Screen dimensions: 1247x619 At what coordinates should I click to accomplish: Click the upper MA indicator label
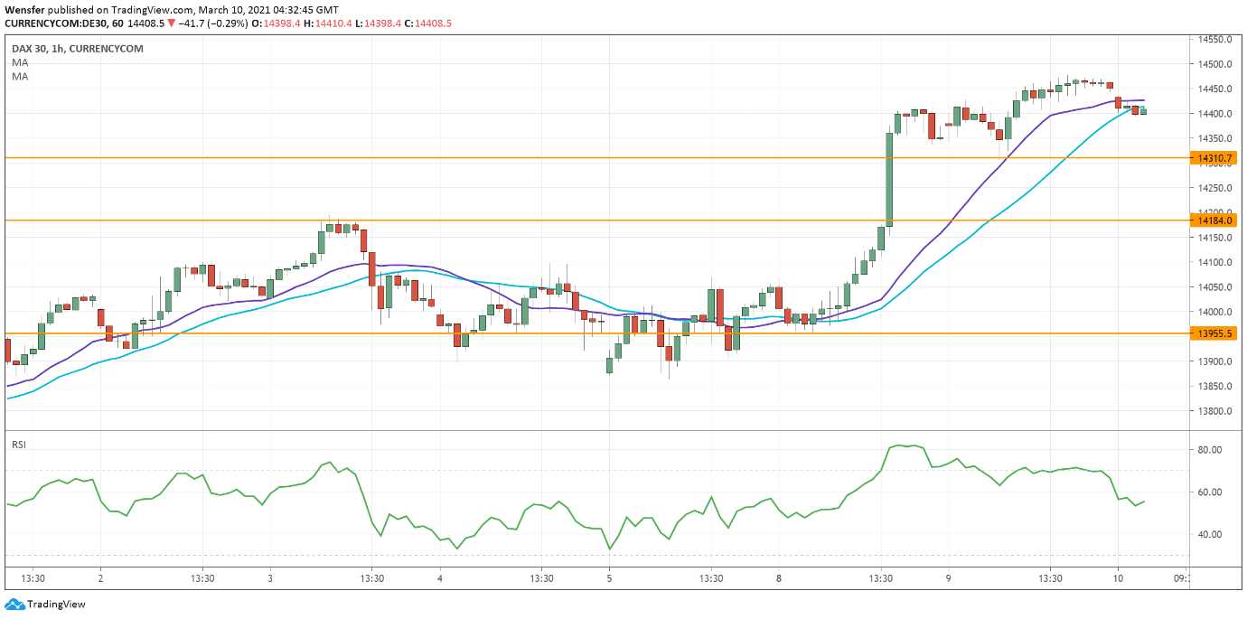point(20,62)
